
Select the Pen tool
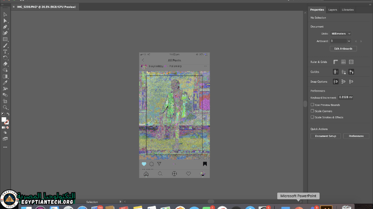click(5, 27)
